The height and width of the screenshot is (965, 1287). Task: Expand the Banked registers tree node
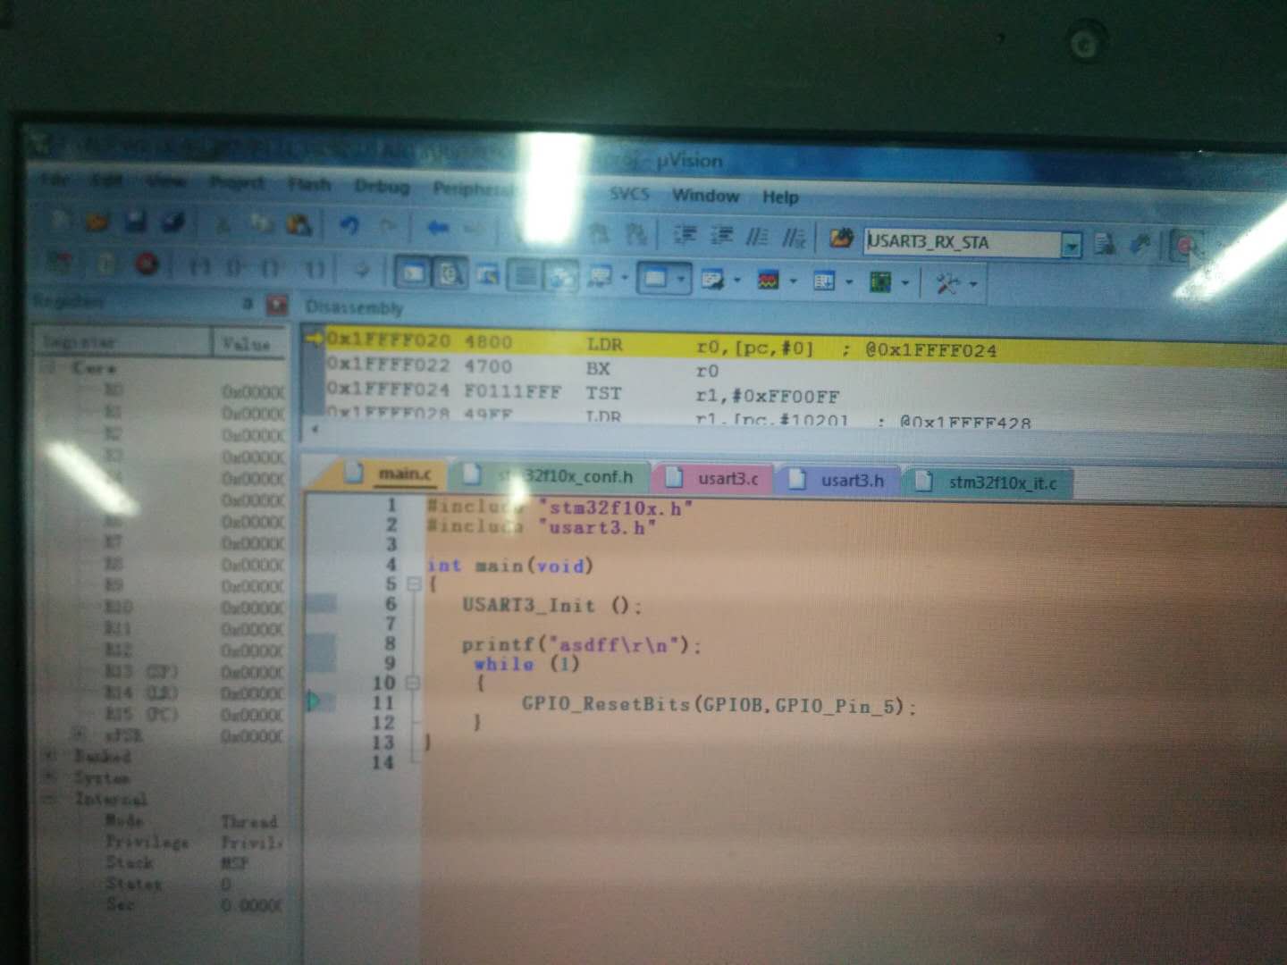tap(52, 756)
